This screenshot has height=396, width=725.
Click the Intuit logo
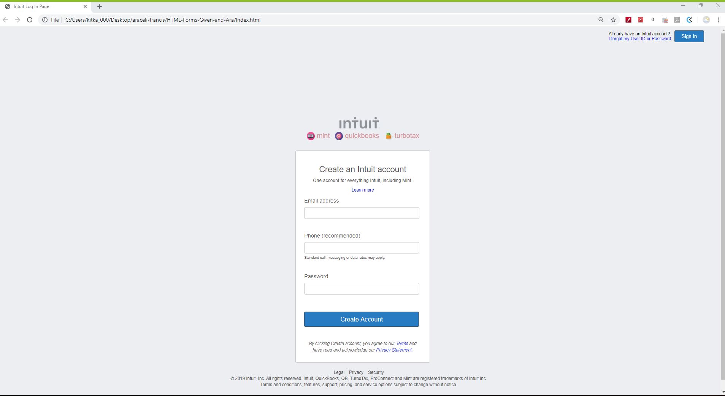pyautogui.click(x=359, y=123)
